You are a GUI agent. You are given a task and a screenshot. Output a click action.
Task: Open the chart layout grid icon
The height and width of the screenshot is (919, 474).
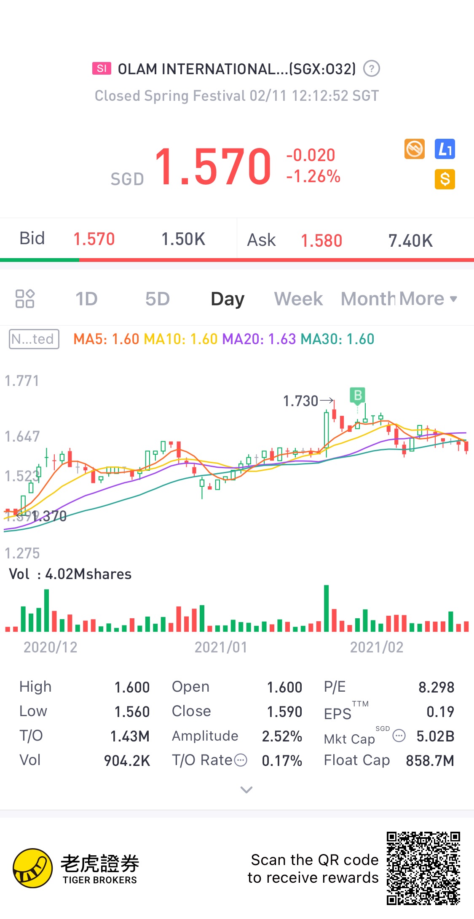tap(25, 299)
